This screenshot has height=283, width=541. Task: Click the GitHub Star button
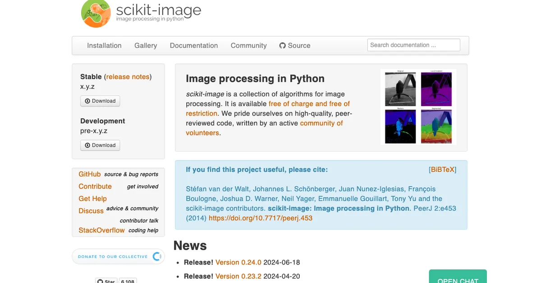pos(106,281)
